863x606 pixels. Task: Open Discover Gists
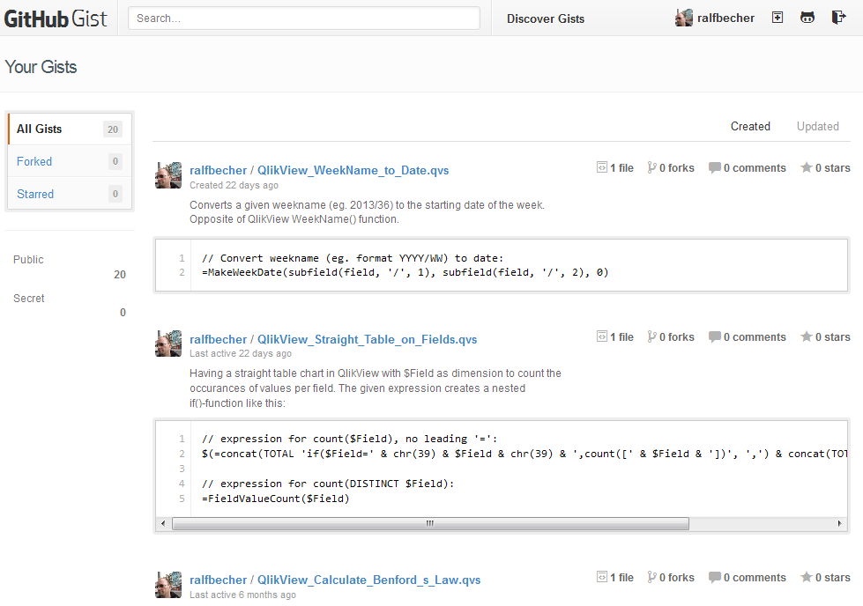[545, 18]
